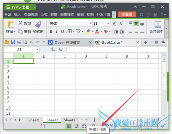
Task: Add a new worksheet with the green plus
Action: [86, 120]
